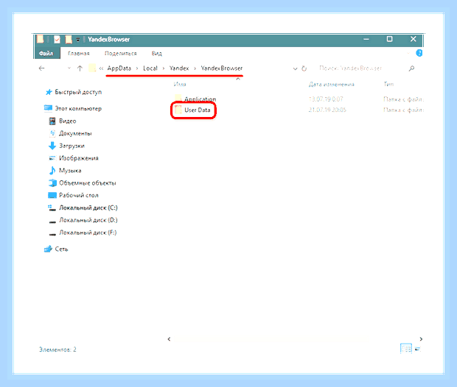Click AppData in the address path
Viewport: 457px width, 387px height.
tap(119, 68)
